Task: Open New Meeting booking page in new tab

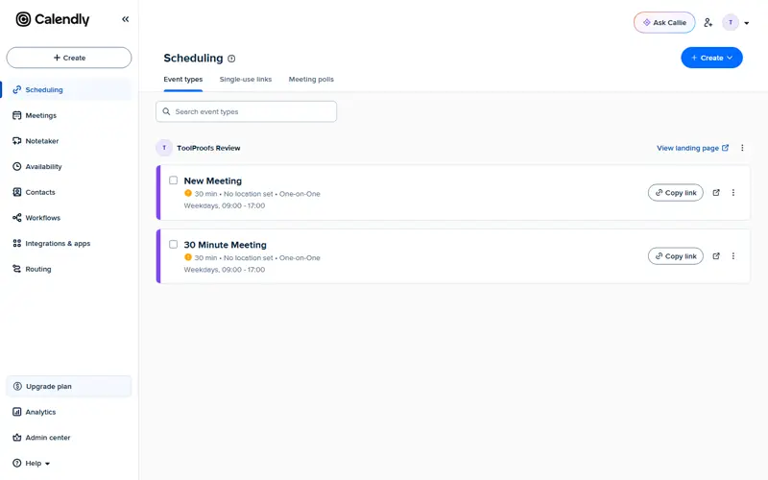Action: click(x=716, y=193)
